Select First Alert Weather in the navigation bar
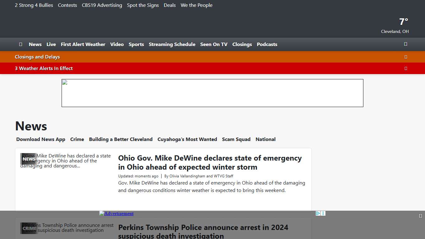Viewport: 425px width, 239px height. tap(83, 44)
